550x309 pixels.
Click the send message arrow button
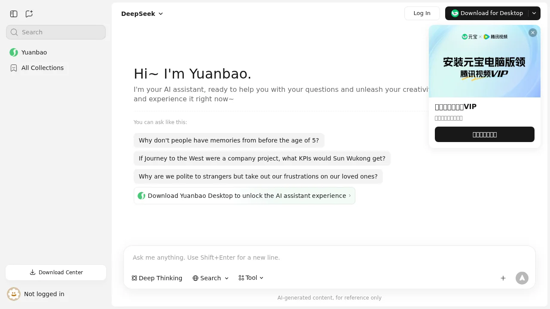(522, 278)
